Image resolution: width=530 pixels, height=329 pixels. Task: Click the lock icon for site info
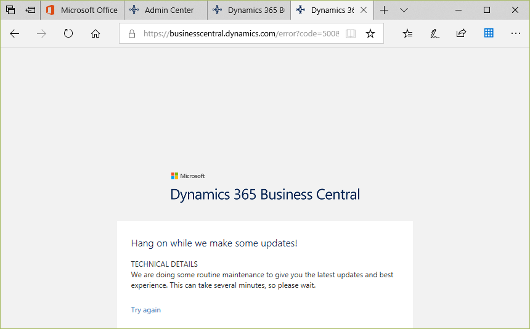point(132,33)
